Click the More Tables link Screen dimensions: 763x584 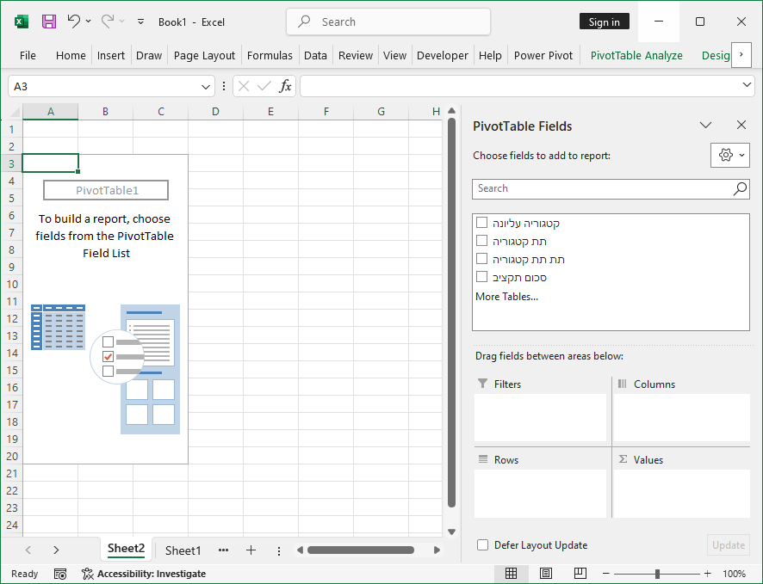click(506, 297)
